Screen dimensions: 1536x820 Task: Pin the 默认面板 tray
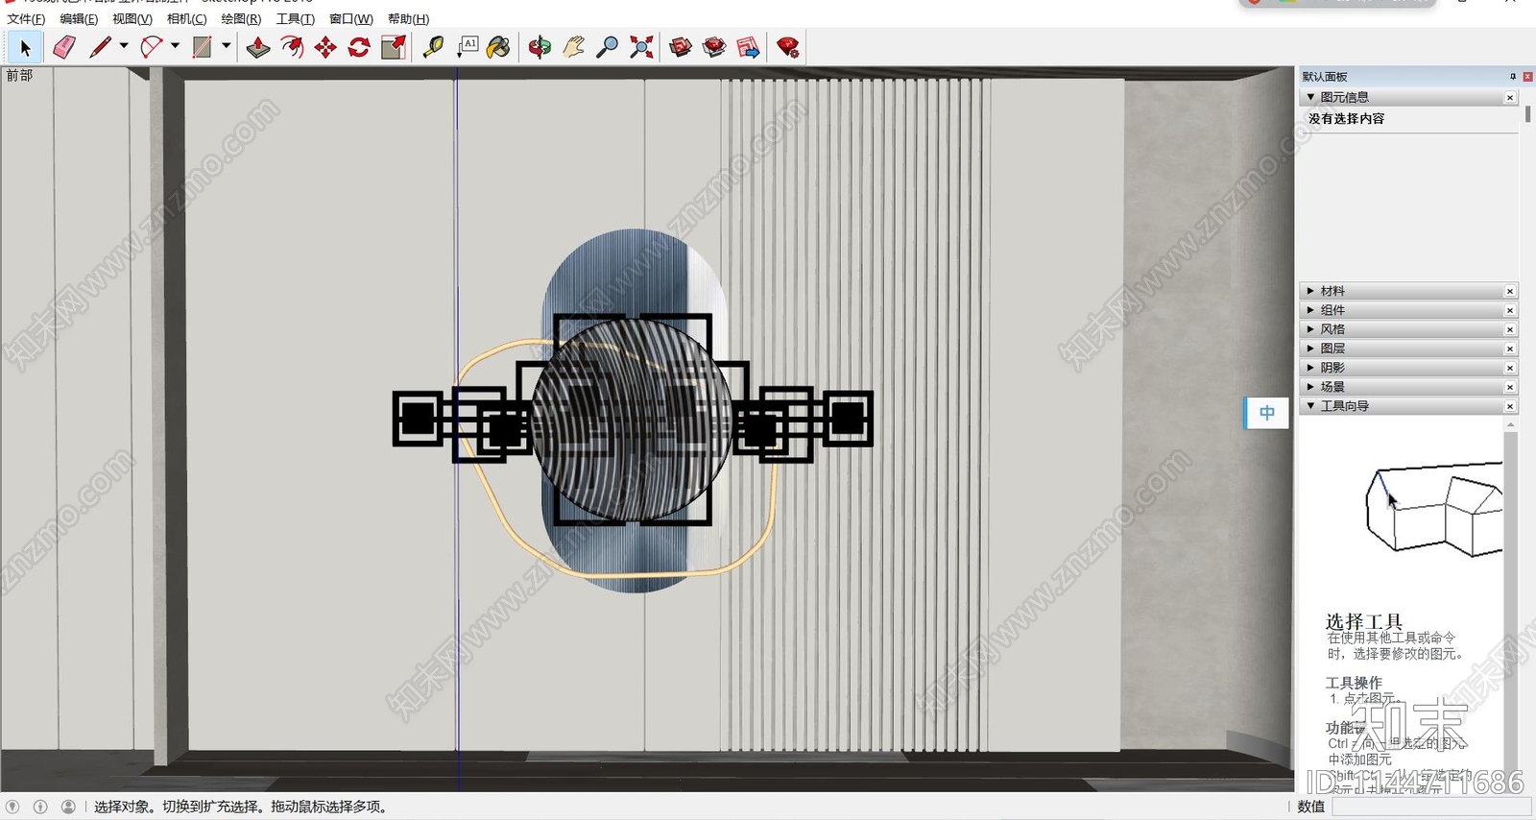(x=1513, y=76)
